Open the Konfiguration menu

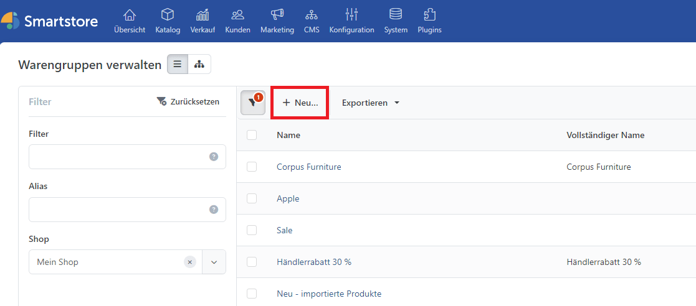(x=351, y=21)
